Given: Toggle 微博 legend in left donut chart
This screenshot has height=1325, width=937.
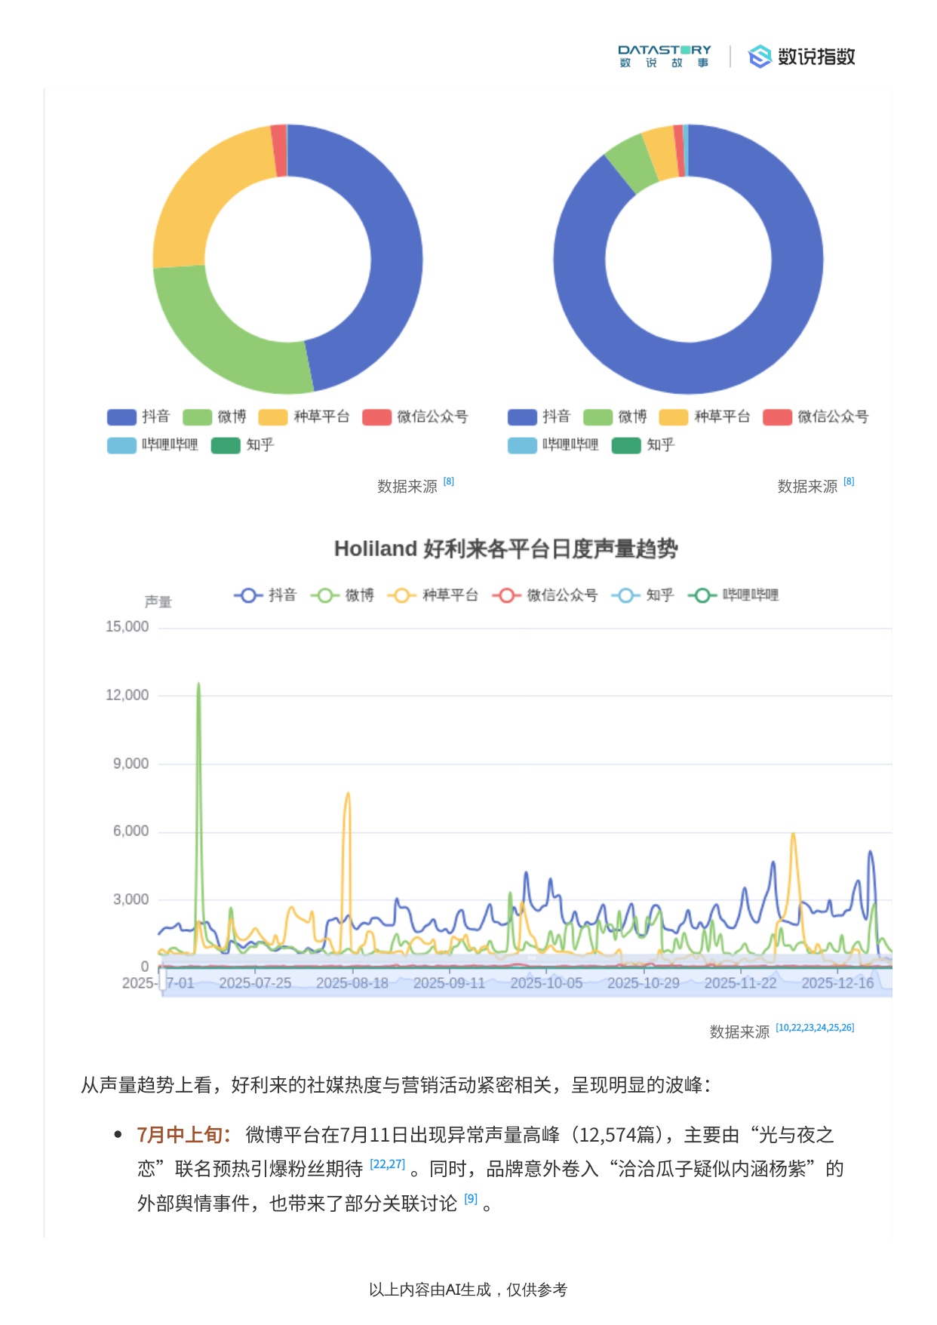Looking at the screenshot, I should [215, 417].
